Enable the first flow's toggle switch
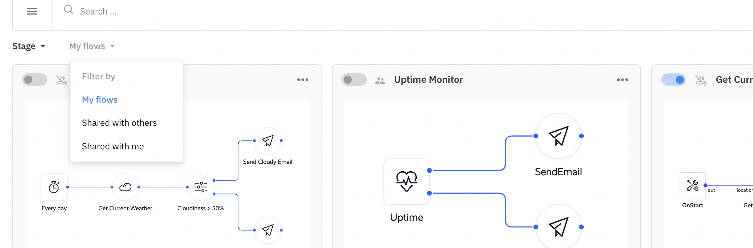The height and width of the screenshot is (248, 753). (x=34, y=80)
